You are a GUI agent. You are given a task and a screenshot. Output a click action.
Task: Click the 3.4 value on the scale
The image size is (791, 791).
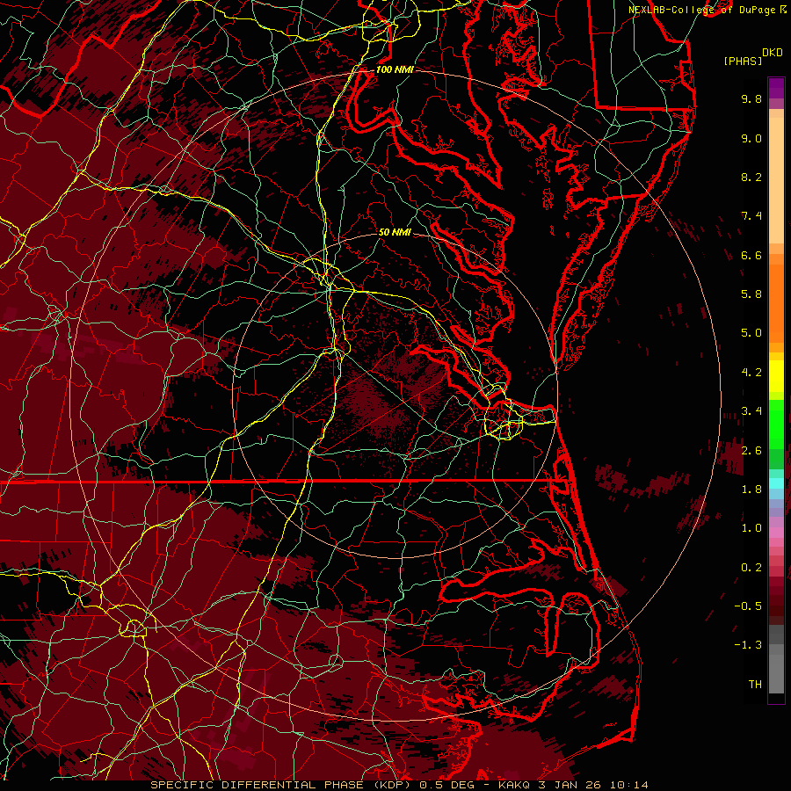tap(751, 411)
